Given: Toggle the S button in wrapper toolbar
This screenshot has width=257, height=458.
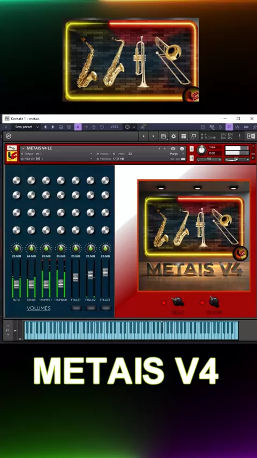Looking at the screenshot, I should (x=221, y=127).
